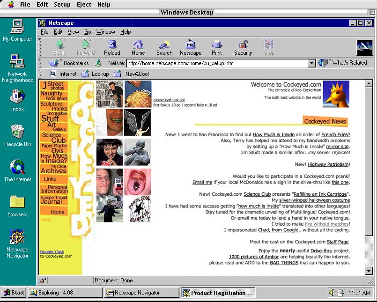This screenshot has height=302, width=377.
Task: Click the vertical scrollbar down arrow
Action: (369, 271)
